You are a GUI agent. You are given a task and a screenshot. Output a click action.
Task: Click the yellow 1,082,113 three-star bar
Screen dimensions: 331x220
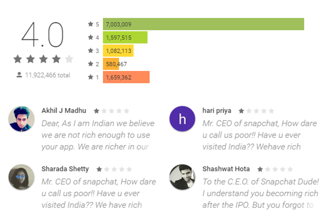click(118, 51)
